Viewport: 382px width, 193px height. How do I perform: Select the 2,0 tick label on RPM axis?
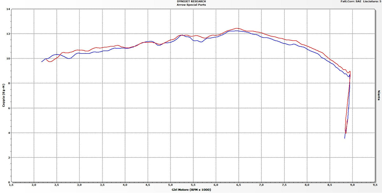34,185
